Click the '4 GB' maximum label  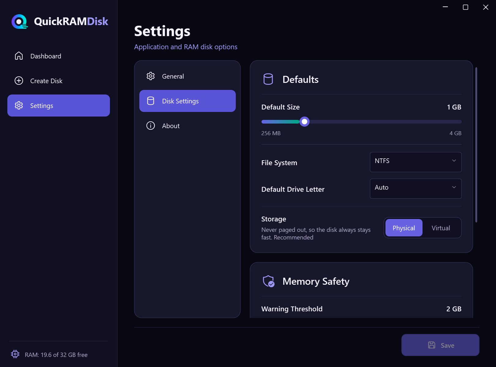455,133
